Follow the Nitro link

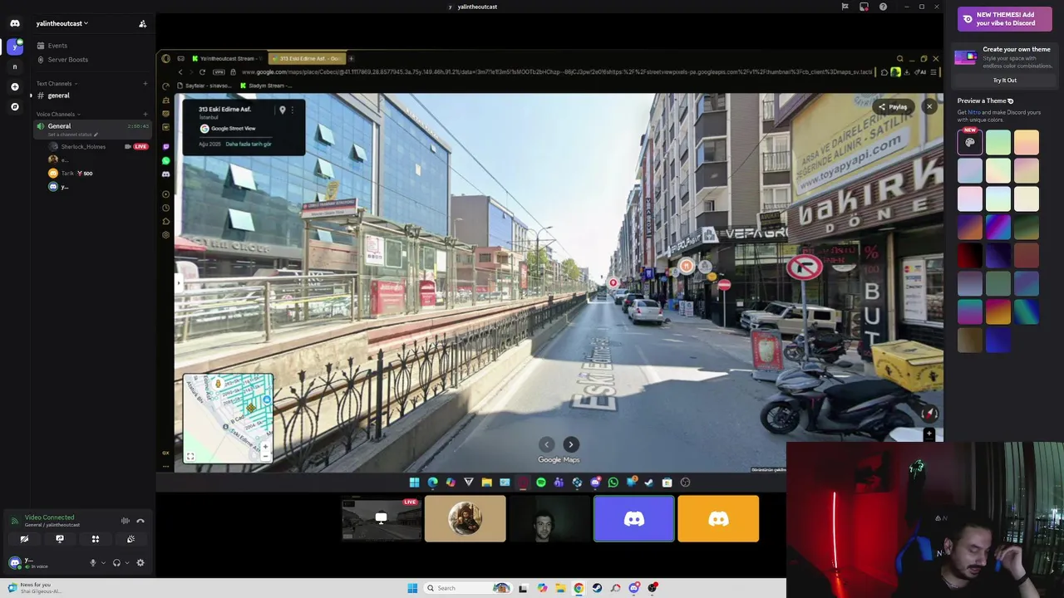975,112
